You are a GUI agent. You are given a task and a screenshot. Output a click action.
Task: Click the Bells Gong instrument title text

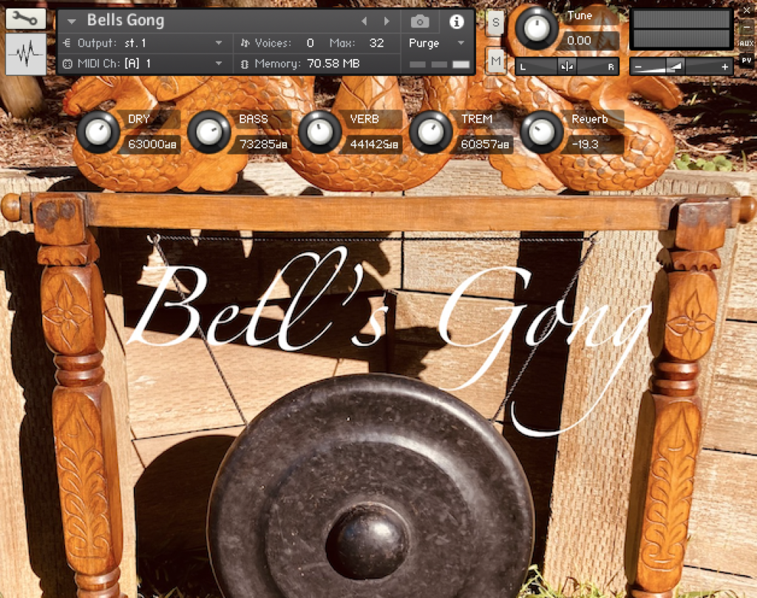[x=126, y=20]
